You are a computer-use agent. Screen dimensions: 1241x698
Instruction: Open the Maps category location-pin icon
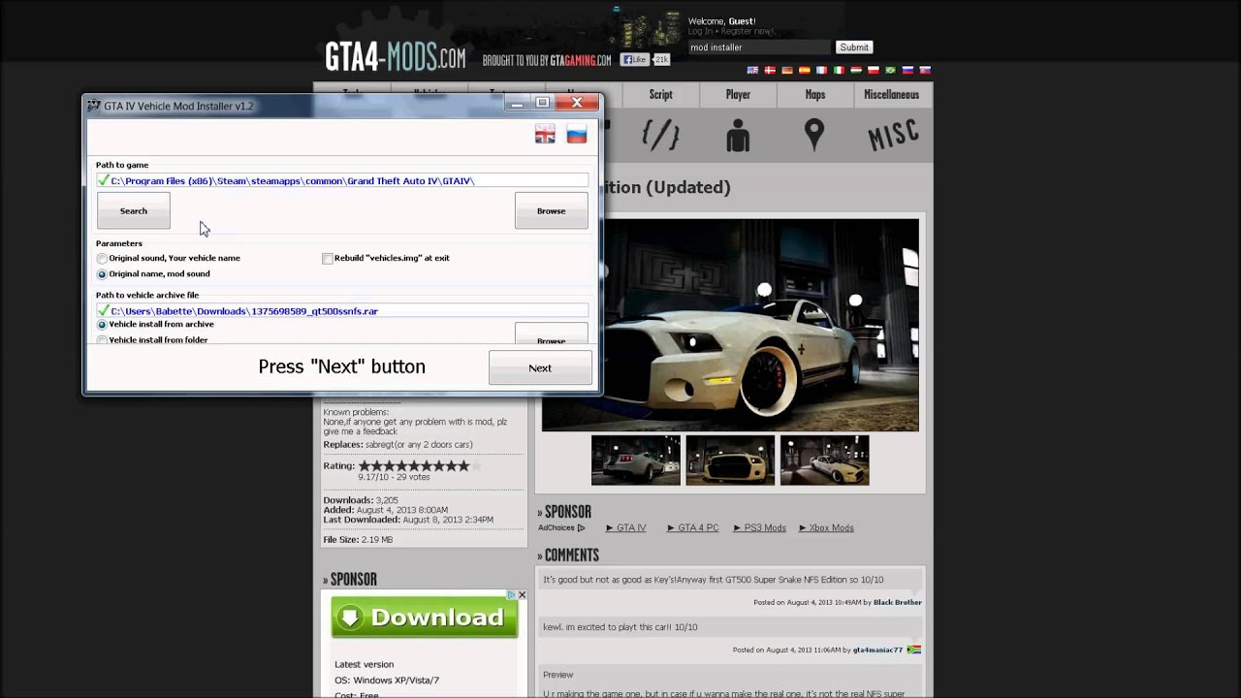point(814,136)
